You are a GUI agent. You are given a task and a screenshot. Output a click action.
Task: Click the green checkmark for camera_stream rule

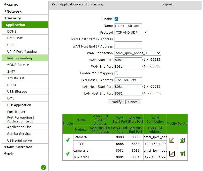tap(68, 154)
